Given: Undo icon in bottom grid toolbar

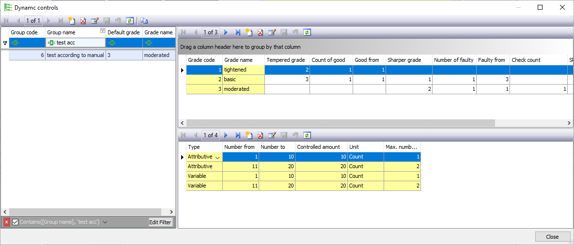Looking at the screenshot, I should click(x=295, y=135).
